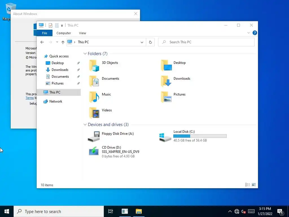Open the View ribbon tab
The width and height of the screenshot is (289, 217).
pyautogui.click(x=82, y=33)
